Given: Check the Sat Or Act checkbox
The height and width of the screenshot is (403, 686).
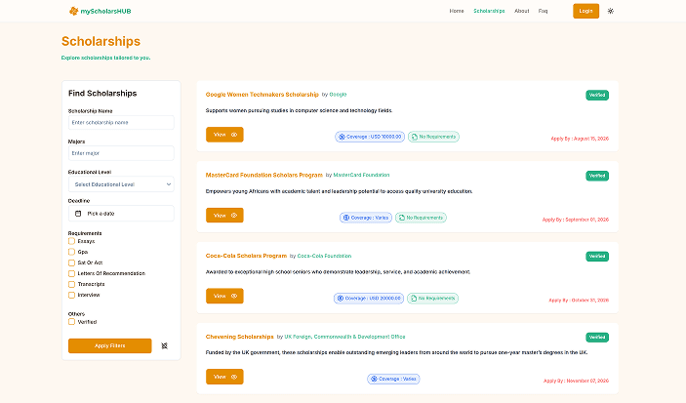Looking at the screenshot, I should point(71,262).
